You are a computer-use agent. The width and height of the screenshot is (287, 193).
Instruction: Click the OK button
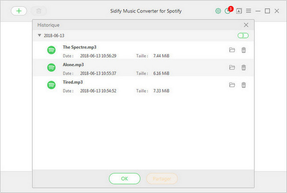pyautogui.click(x=125, y=179)
